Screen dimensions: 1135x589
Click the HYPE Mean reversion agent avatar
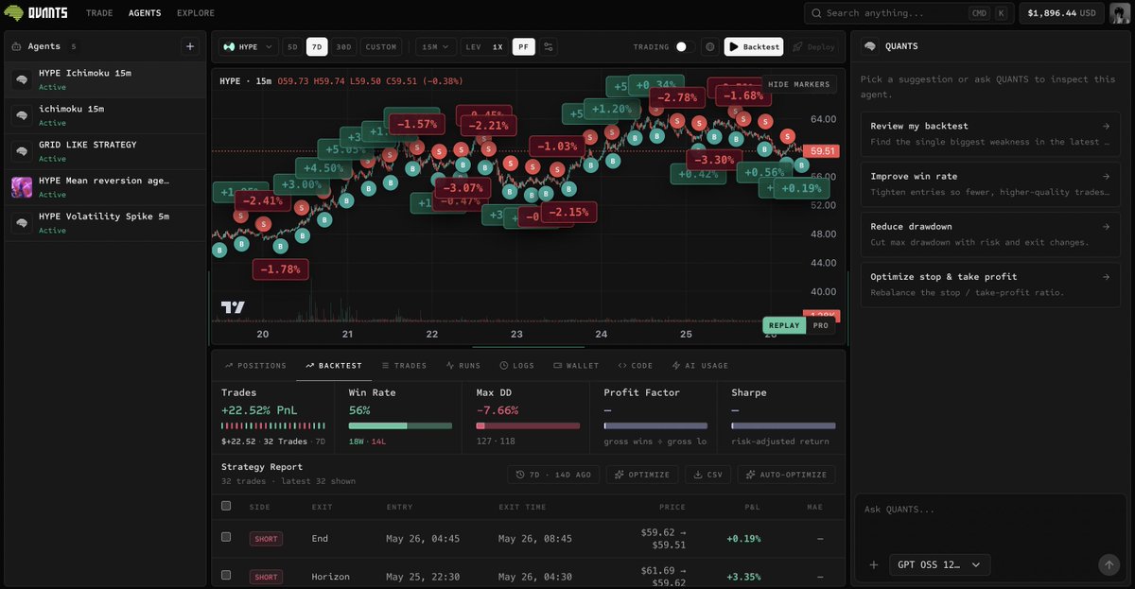click(21, 187)
